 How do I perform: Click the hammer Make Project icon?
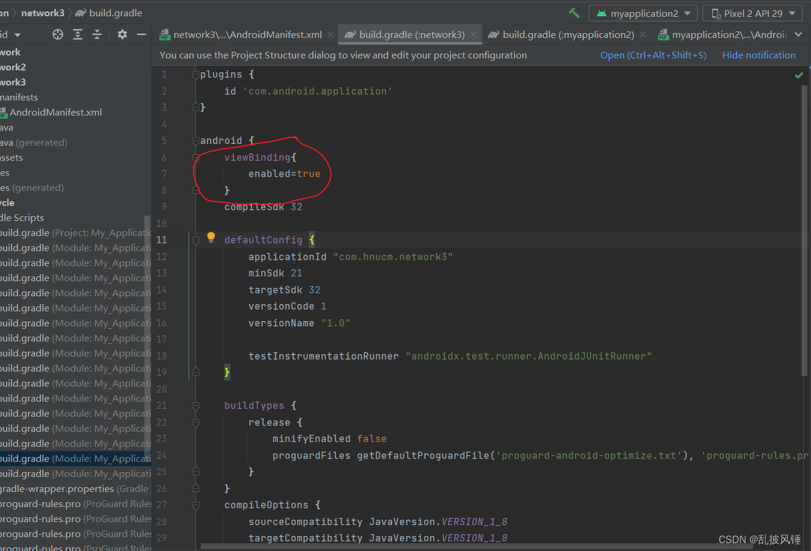[574, 13]
